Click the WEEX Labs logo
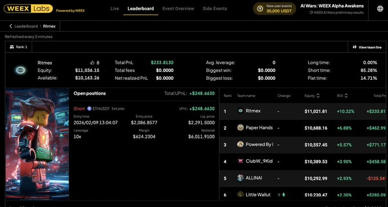This screenshot has height=207, width=388. pyautogui.click(x=28, y=9)
